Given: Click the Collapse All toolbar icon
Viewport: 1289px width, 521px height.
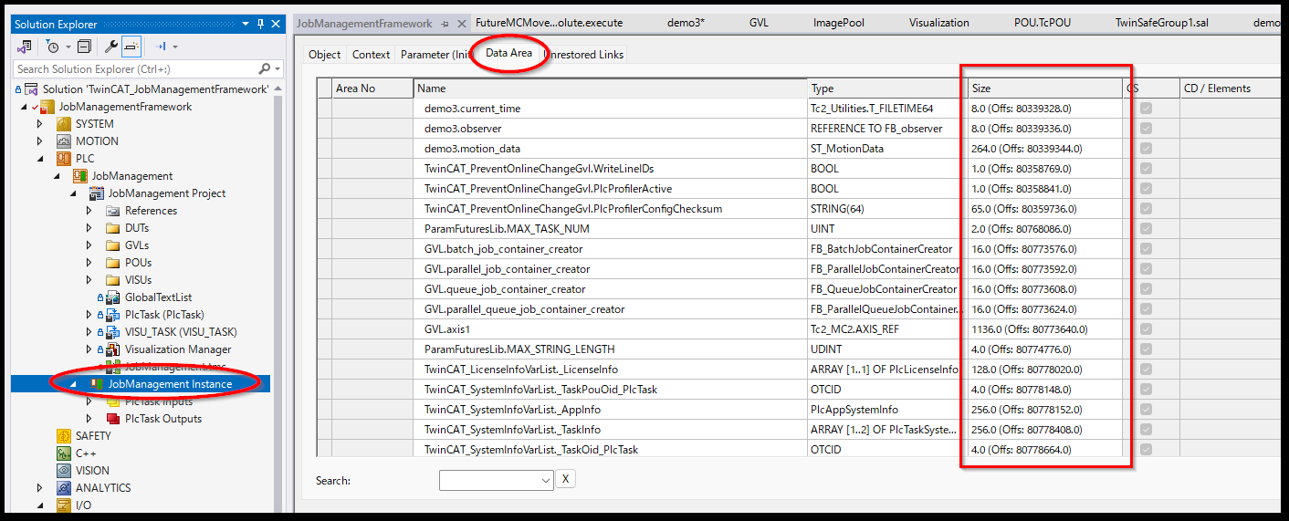Looking at the screenshot, I should [x=84, y=46].
